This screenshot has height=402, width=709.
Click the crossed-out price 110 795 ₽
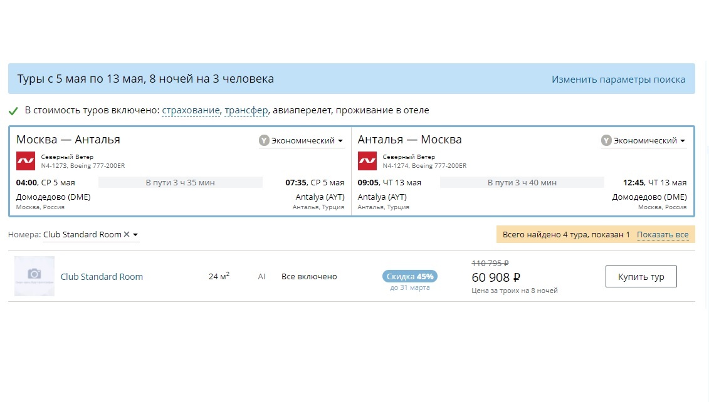point(490,263)
